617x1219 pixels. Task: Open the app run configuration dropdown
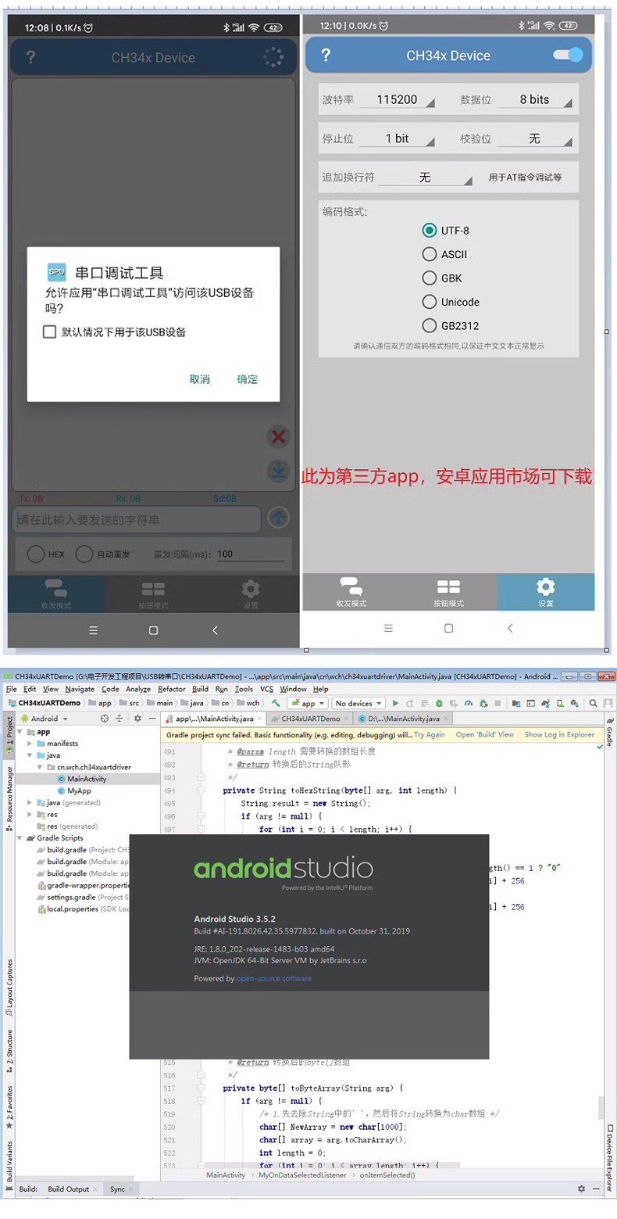point(307,703)
